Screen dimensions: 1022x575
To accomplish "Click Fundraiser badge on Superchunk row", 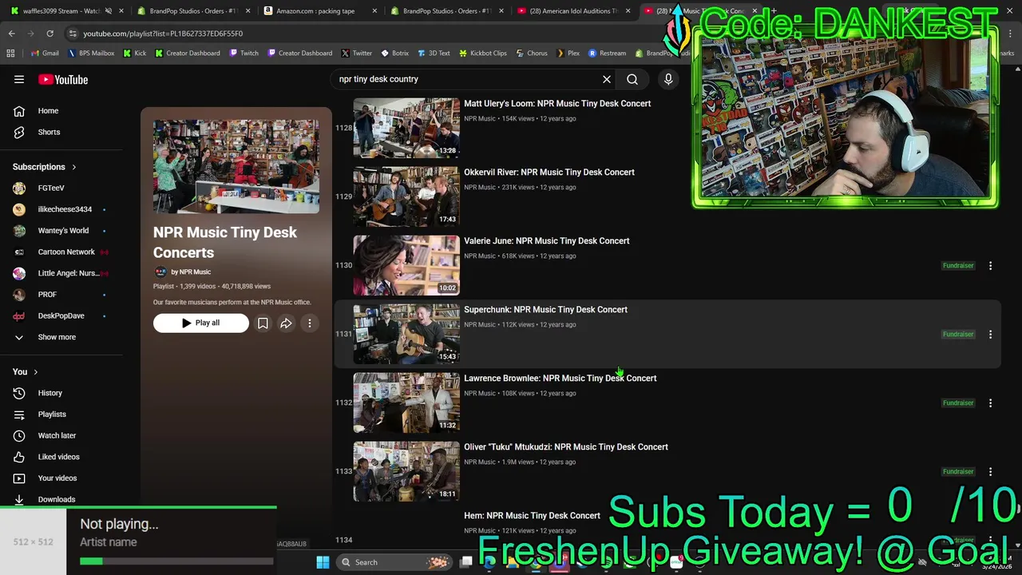I will coord(957,334).
